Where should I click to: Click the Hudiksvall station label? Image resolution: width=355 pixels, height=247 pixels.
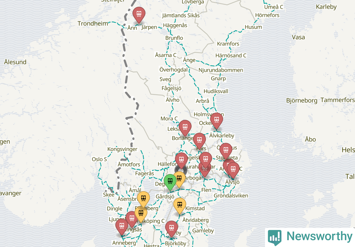(x=216, y=91)
